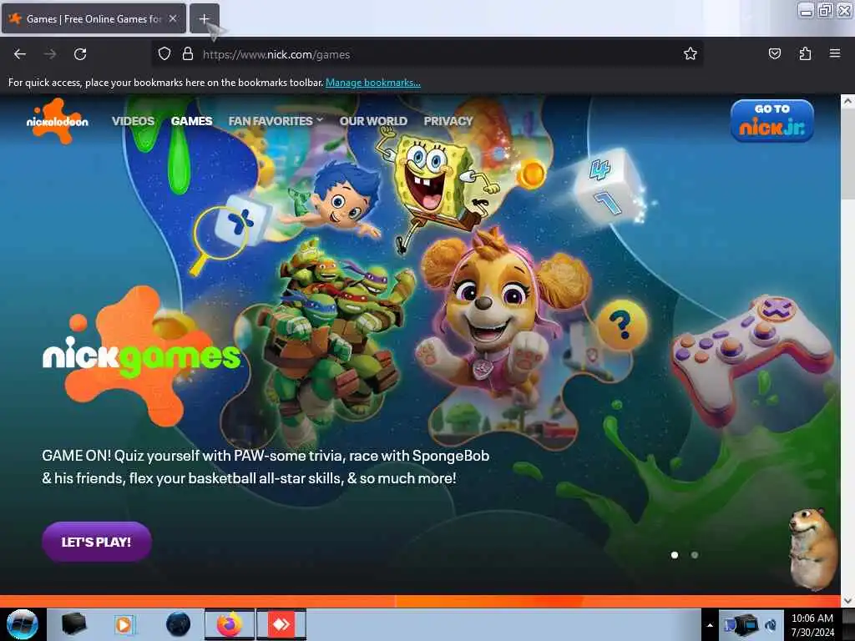This screenshot has width=855, height=641.
Task: Open a new tab with the plus button
Action: (205, 18)
